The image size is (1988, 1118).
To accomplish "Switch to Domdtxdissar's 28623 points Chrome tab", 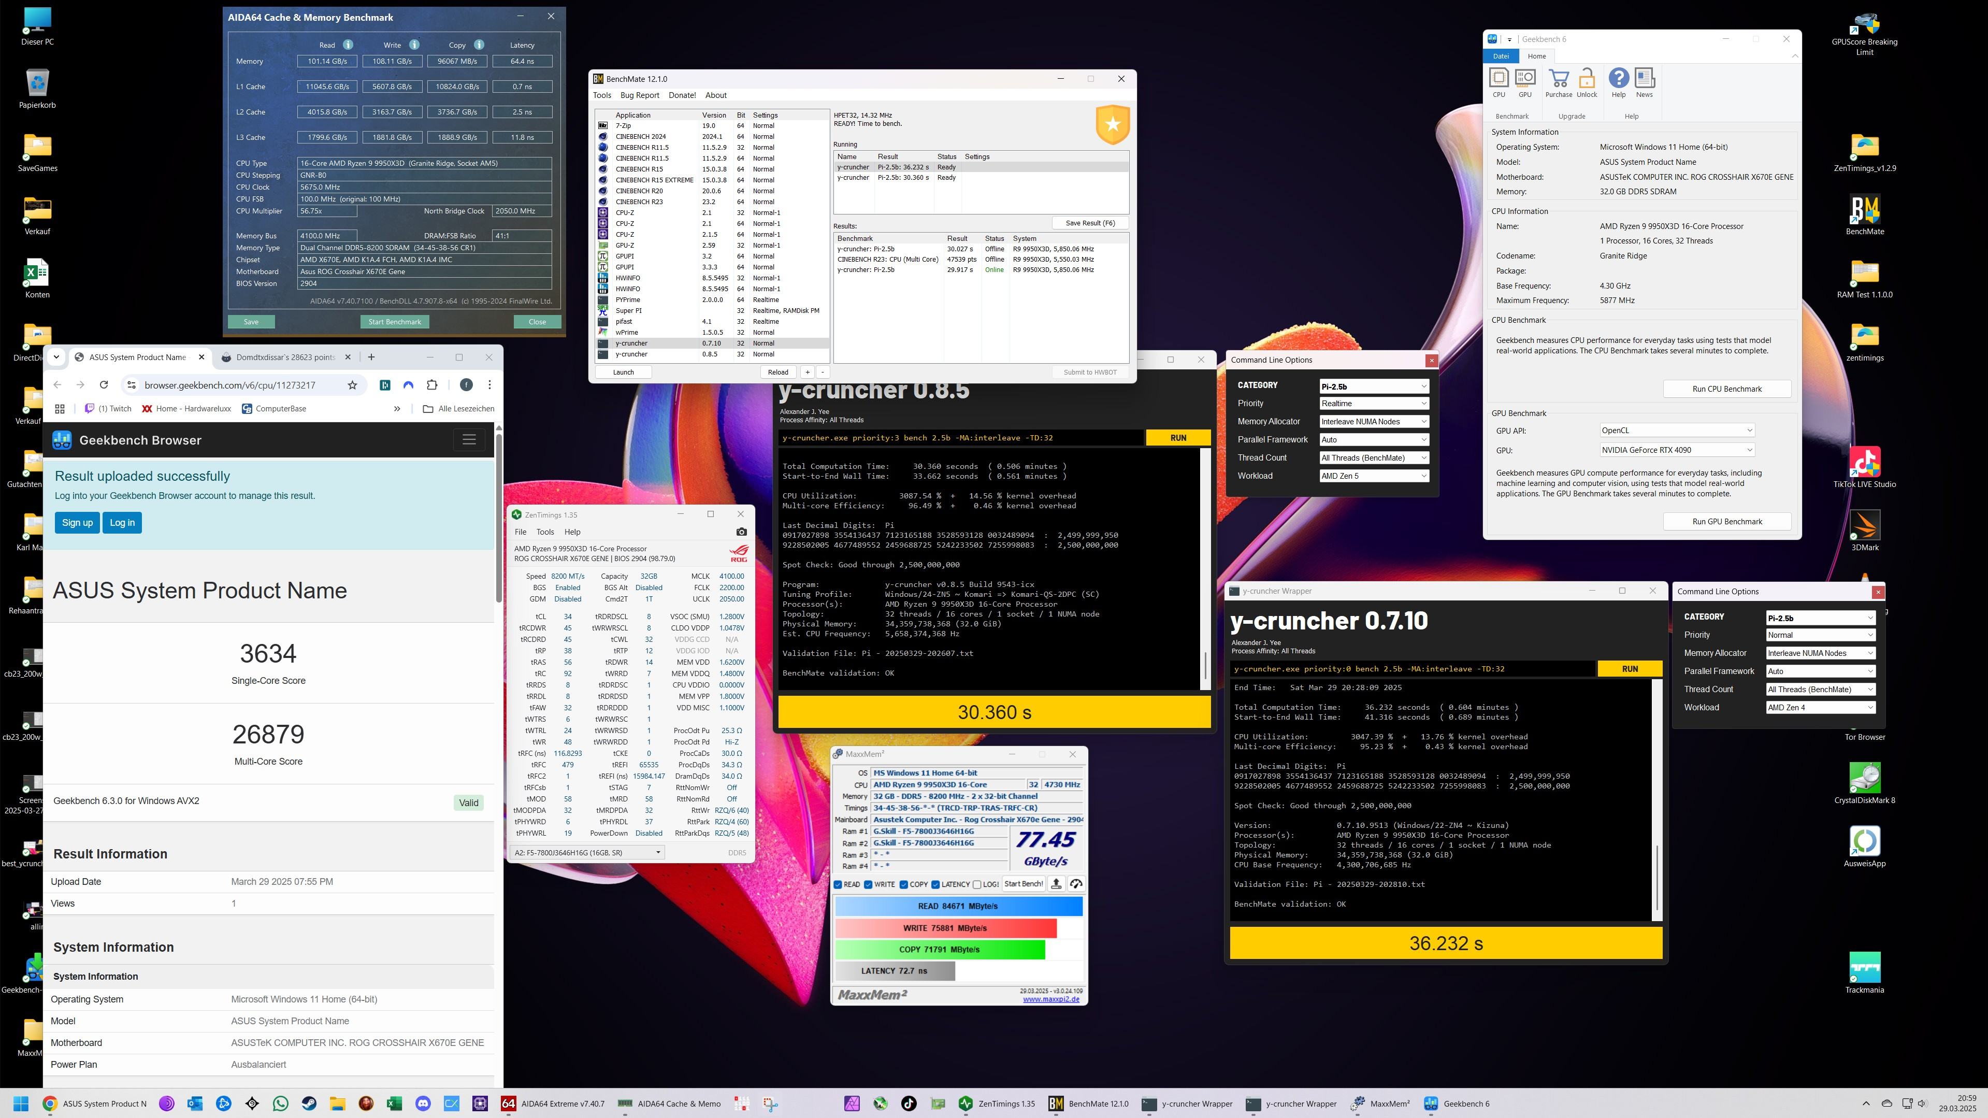I will tap(286, 357).
